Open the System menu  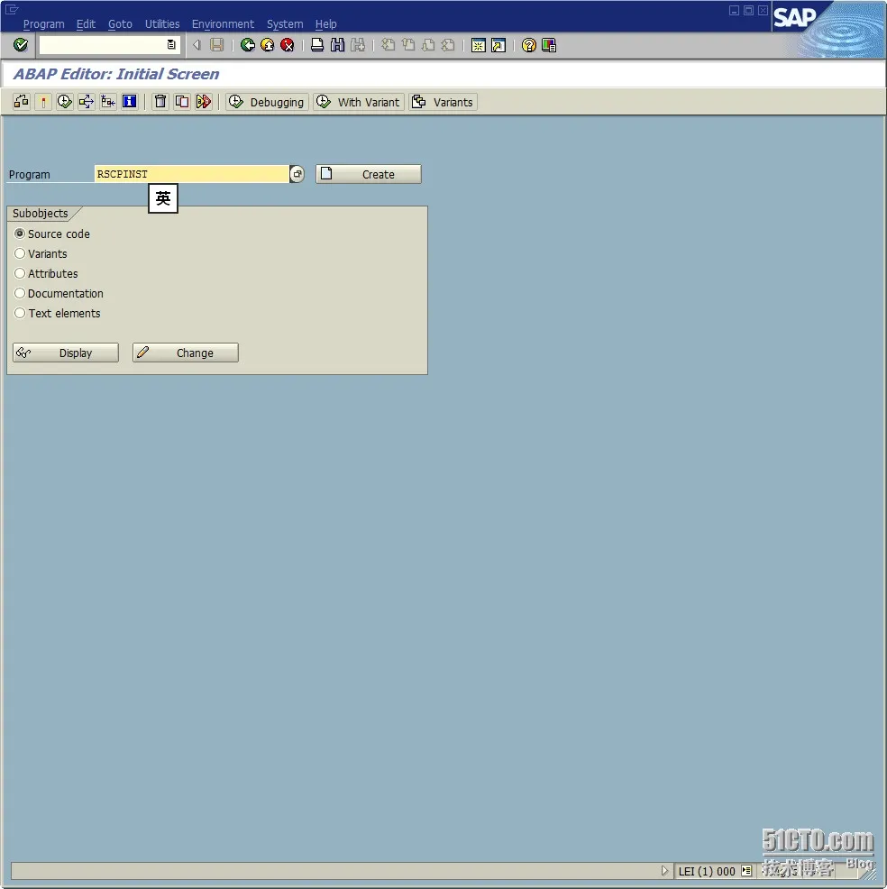pos(285,23)
